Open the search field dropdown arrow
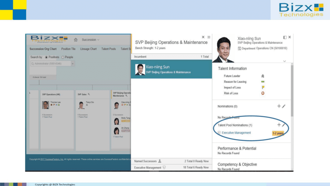 click(73, 64)
